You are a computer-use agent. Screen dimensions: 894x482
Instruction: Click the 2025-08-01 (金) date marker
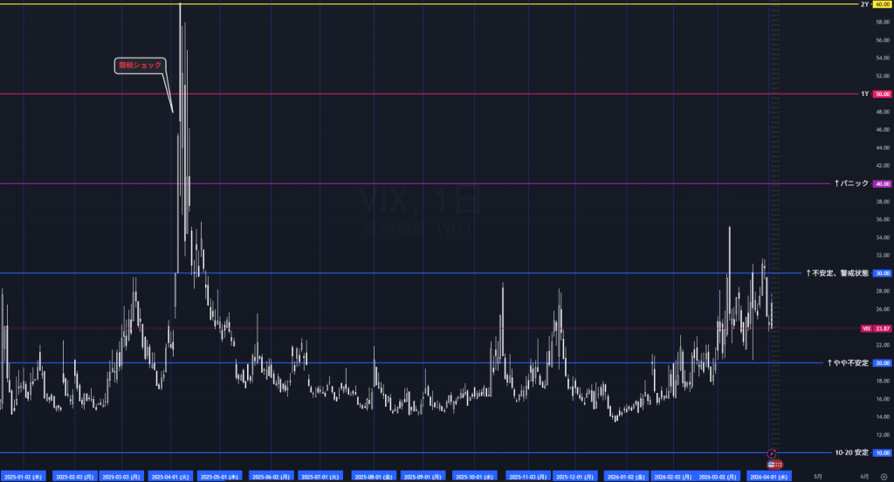pos(374,477)
